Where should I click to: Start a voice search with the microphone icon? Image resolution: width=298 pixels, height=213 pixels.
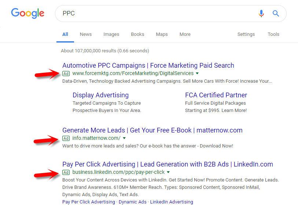(261, 13)
